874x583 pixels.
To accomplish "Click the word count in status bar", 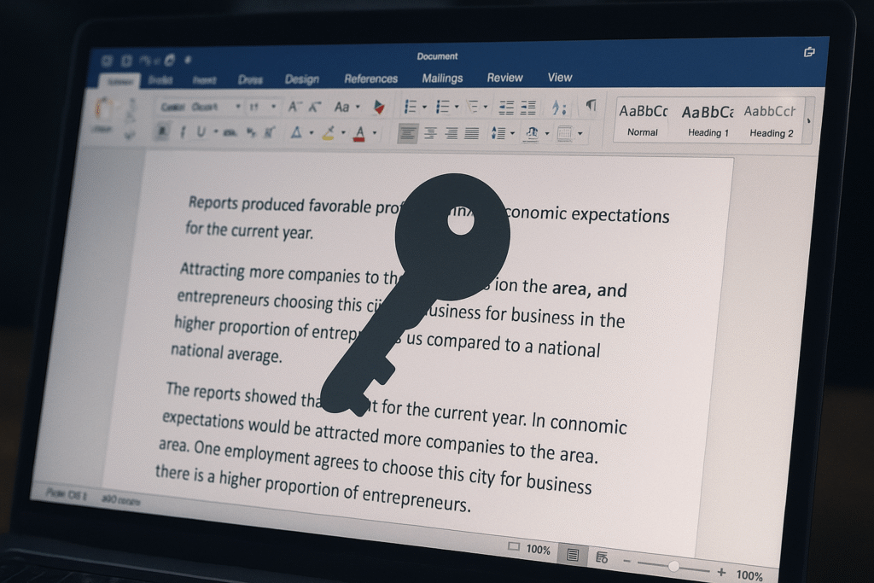I will pos(120,500).
